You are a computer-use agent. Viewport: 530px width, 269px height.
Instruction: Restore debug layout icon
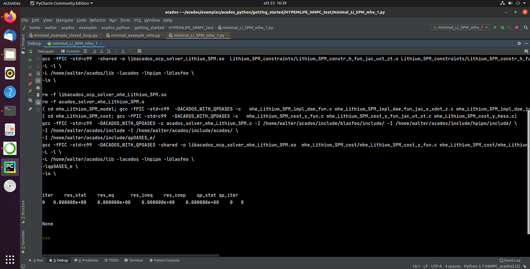[525, 51]
